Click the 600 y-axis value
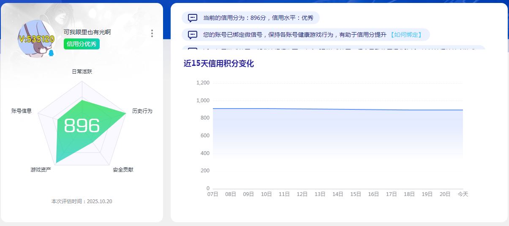 coord(205,136)
